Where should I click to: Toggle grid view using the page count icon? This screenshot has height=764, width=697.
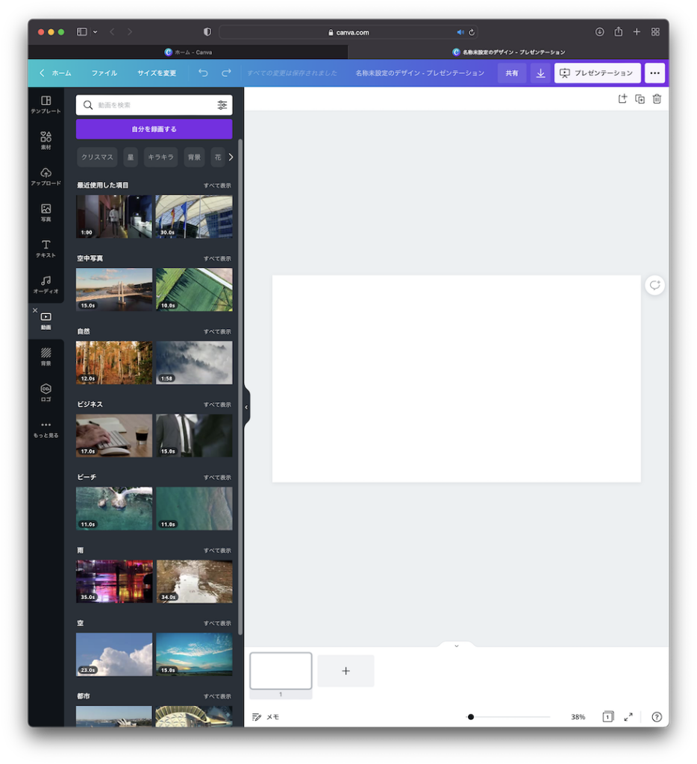tap(607, 717)
